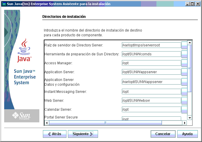
Task: Click the 'Directorios de instalación' heading
Action: coord(64,16)
